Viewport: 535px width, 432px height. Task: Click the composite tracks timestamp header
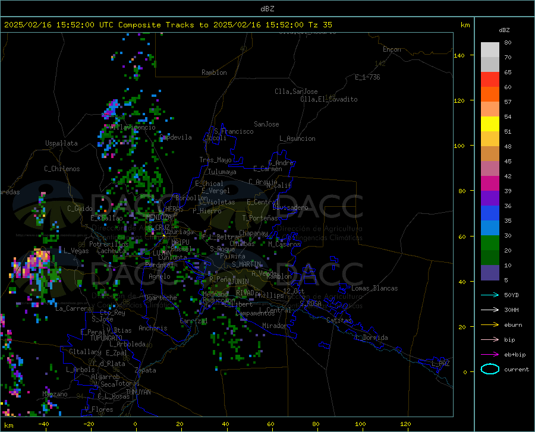tap(168, 25)
